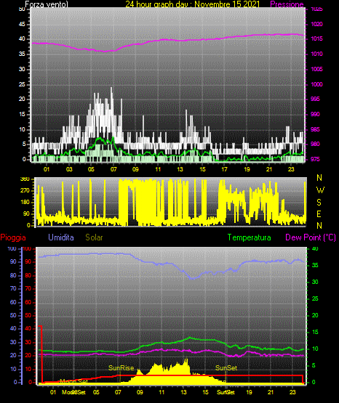Click the 5 value on green temperature axis
The height and width of the screenshot is (403, 339).
click(314, 365)
